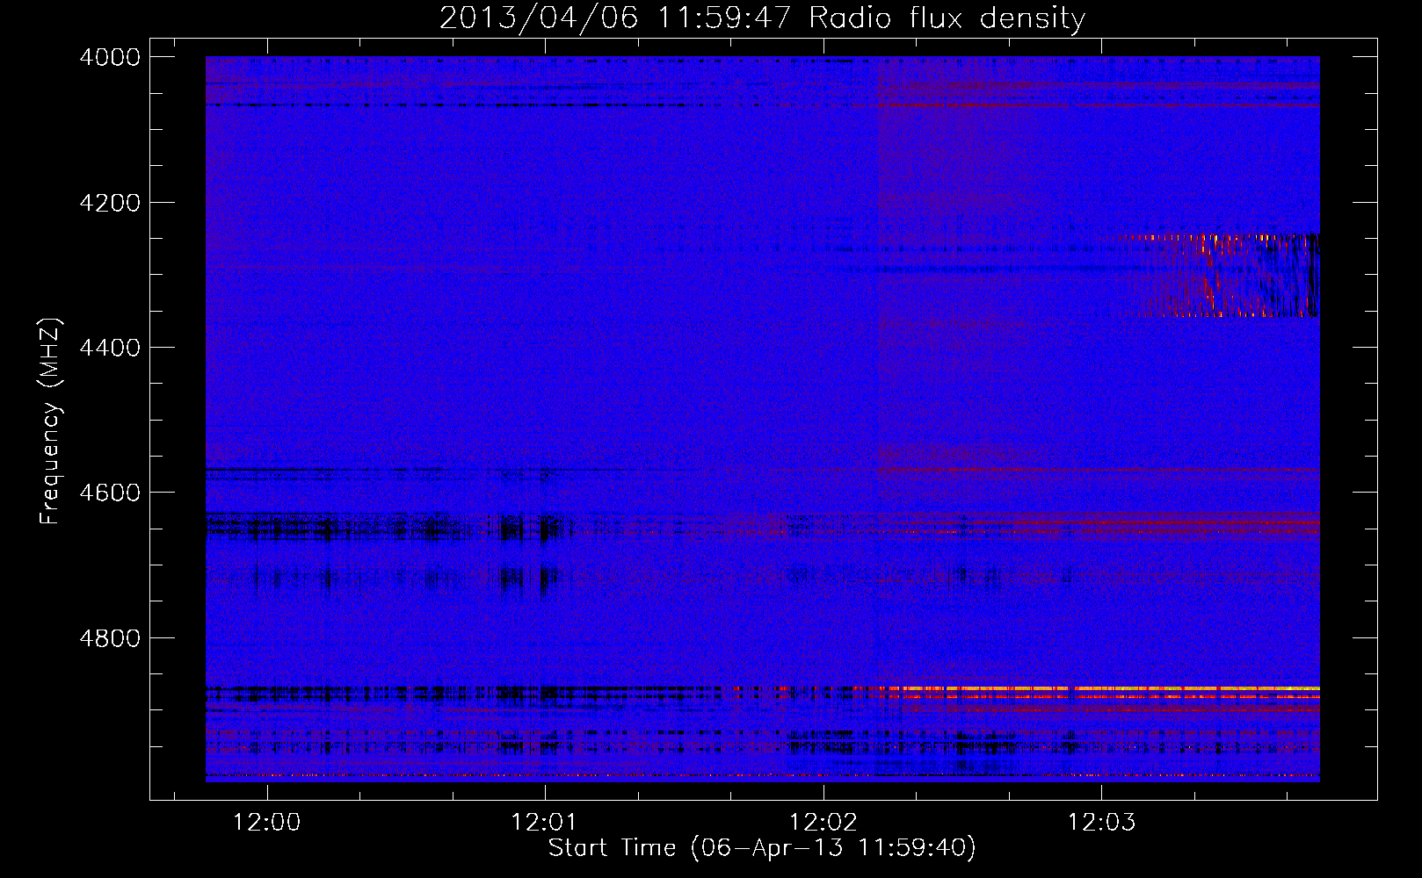Image resolution: width=1422 pixels, height=878 pixels.
Task: Click the 12:01 time tick label
Action: (x=545, y=822)
